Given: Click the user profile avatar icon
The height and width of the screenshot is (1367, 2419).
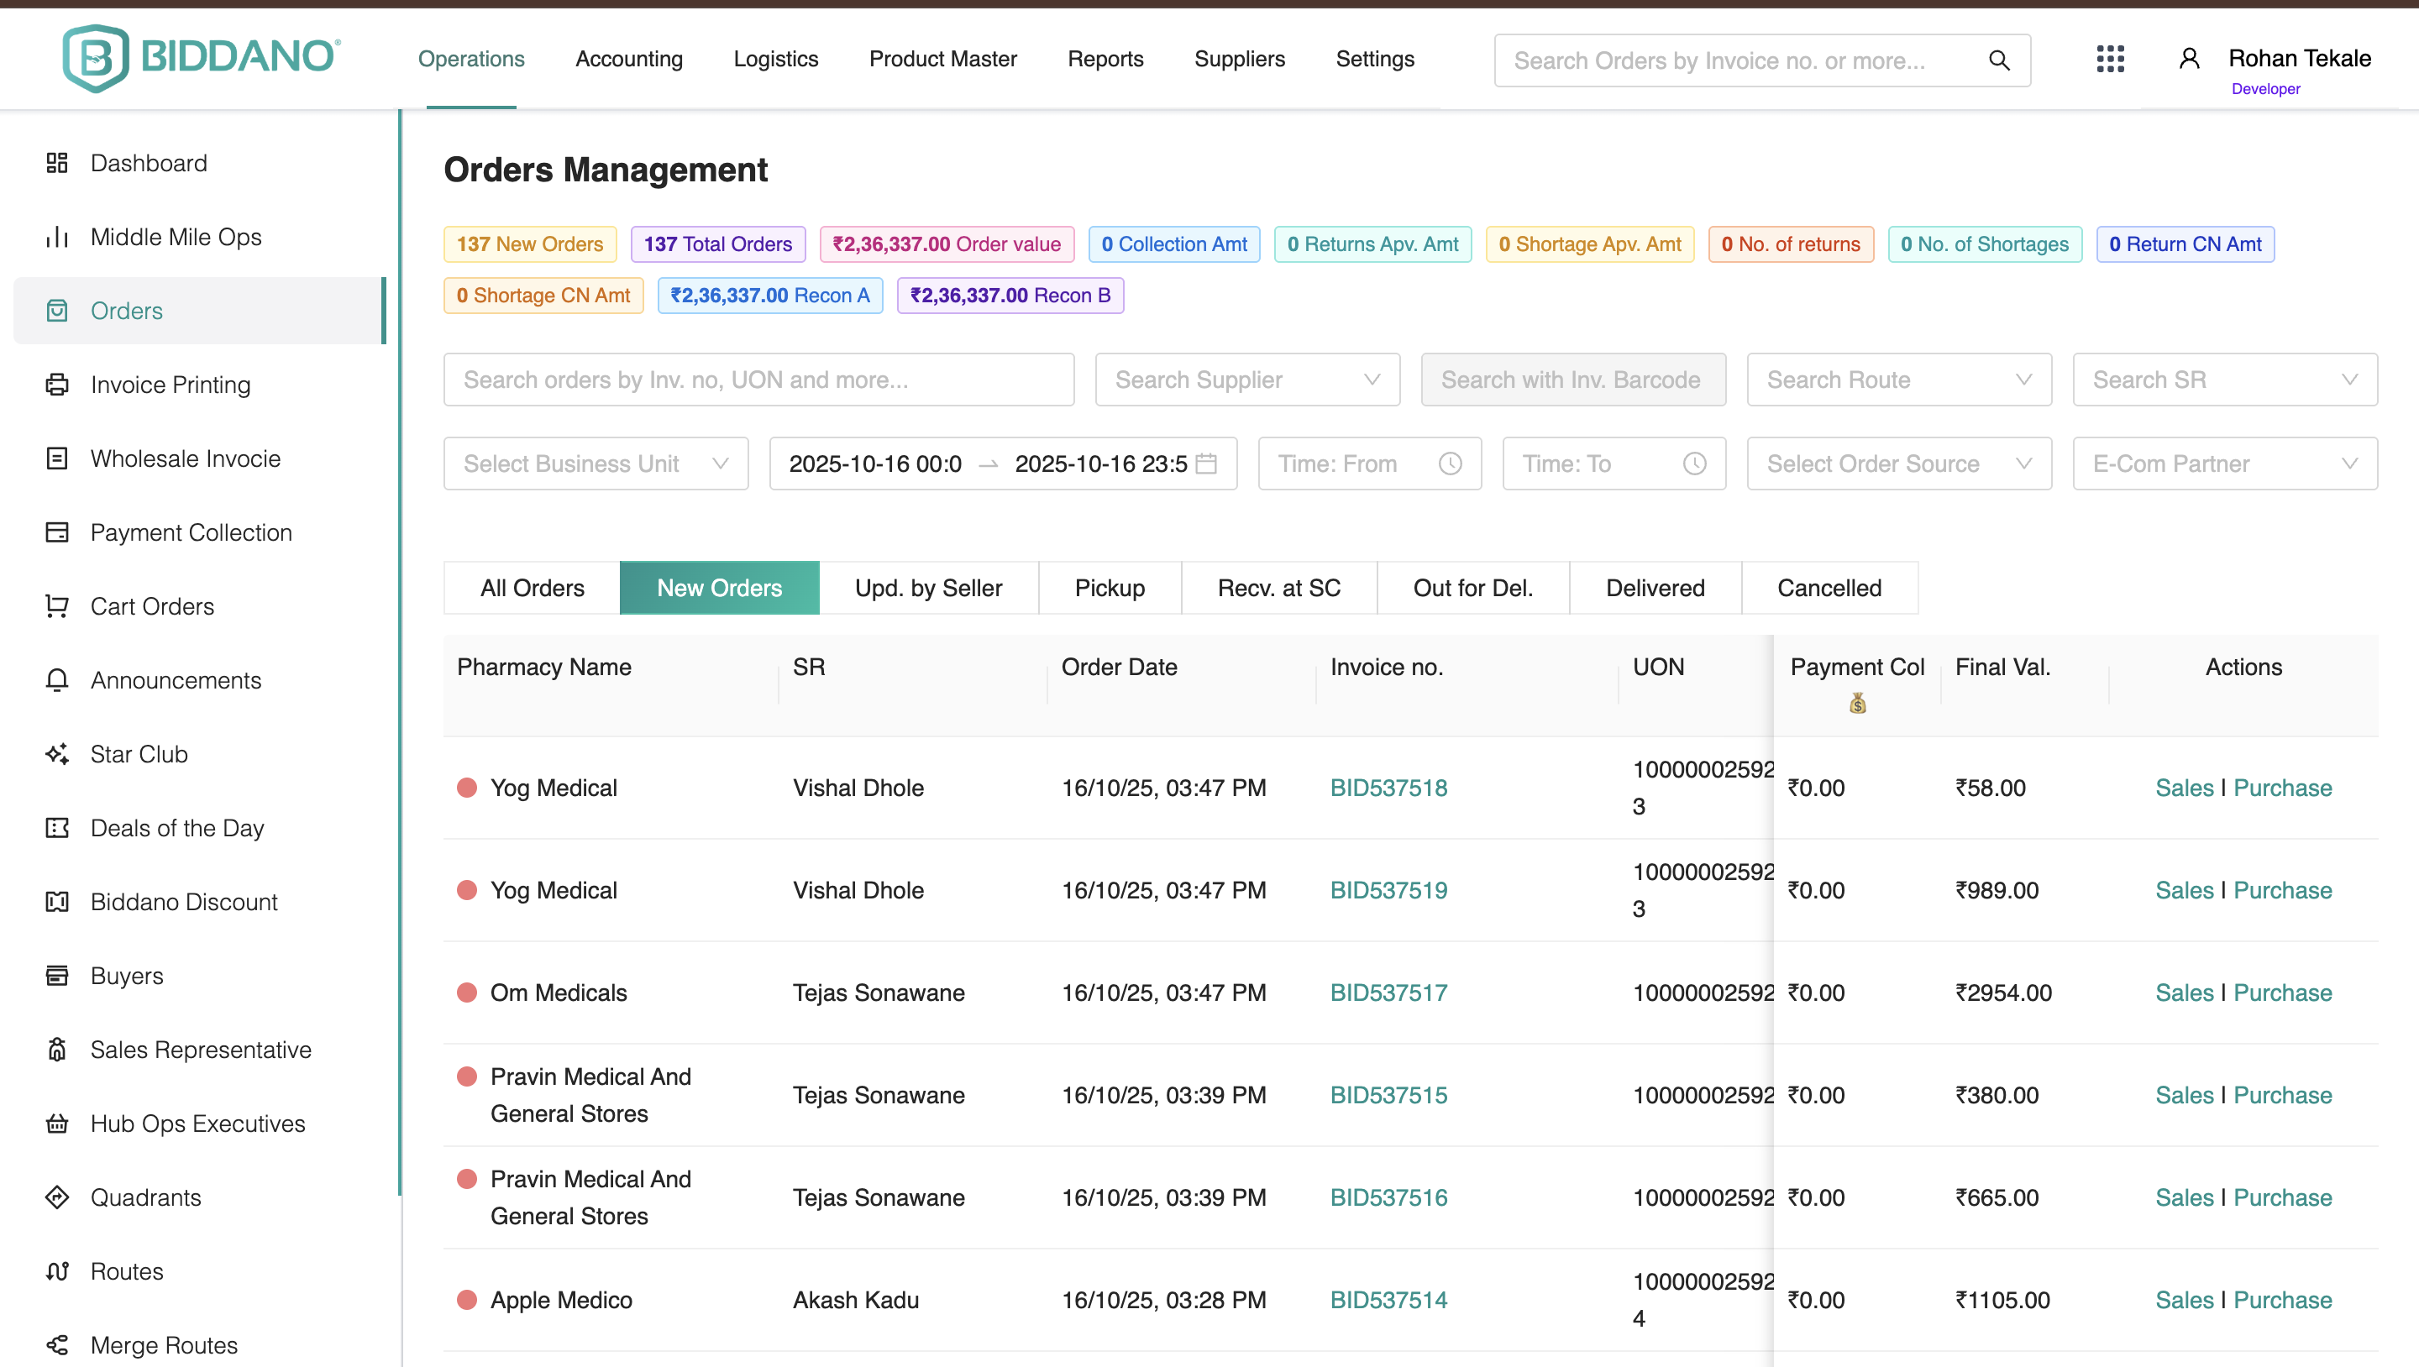Looking at the screenshot, I should (2188, 59).
